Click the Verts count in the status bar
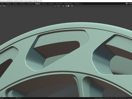The width and height of the screenshot is (132, 99). (114, 98)
